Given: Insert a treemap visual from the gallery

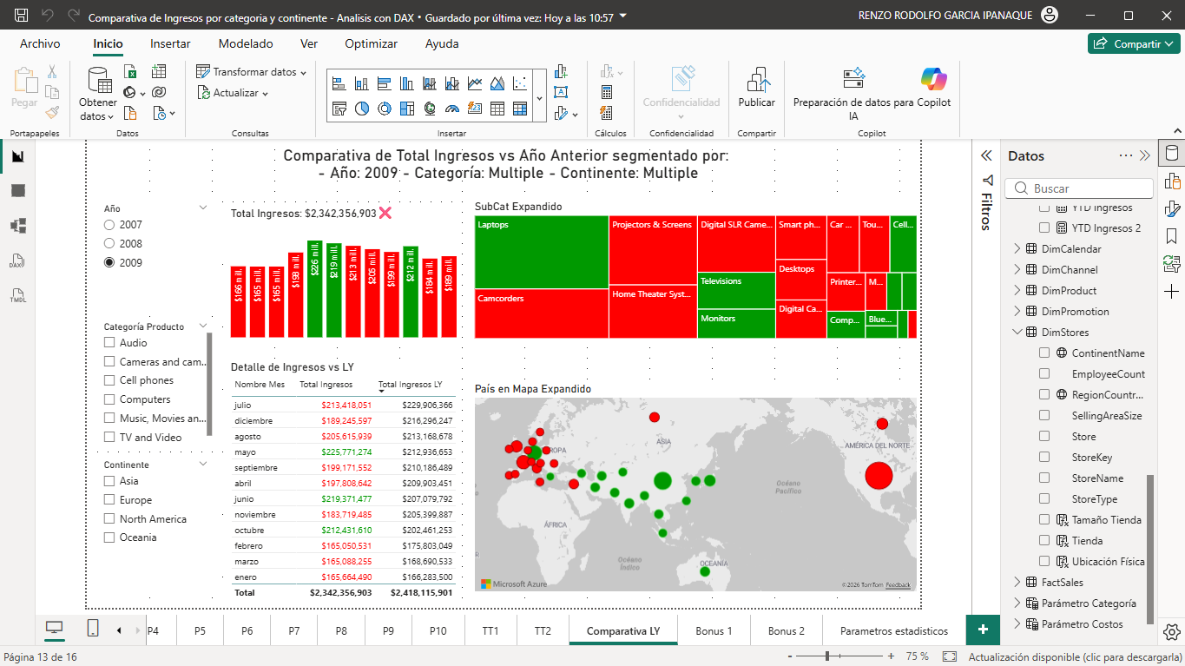Looking at the screenshot, I should [x=407, y=108].
